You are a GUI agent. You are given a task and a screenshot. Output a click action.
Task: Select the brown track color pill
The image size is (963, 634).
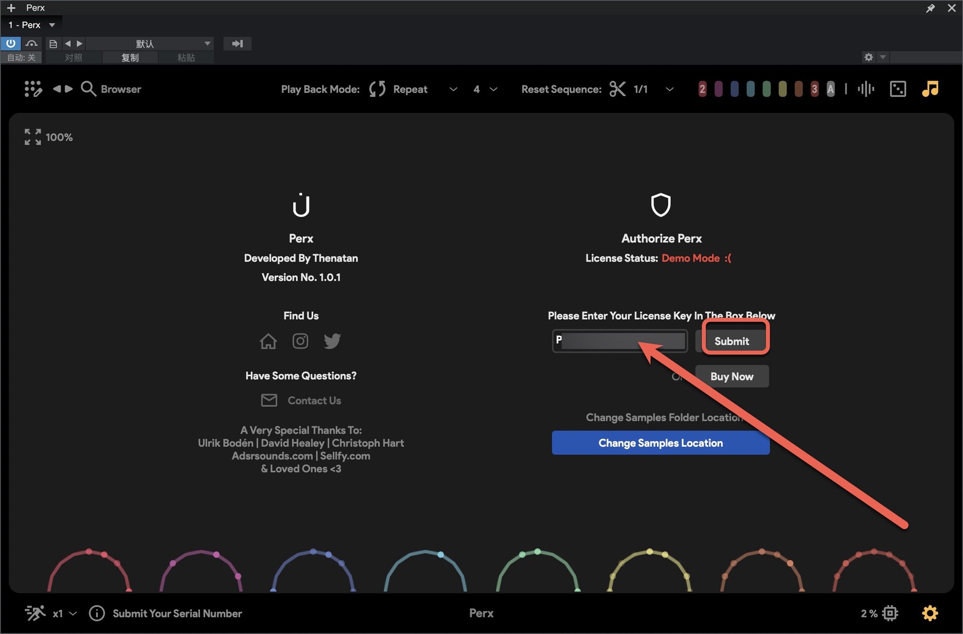(798, 89)
